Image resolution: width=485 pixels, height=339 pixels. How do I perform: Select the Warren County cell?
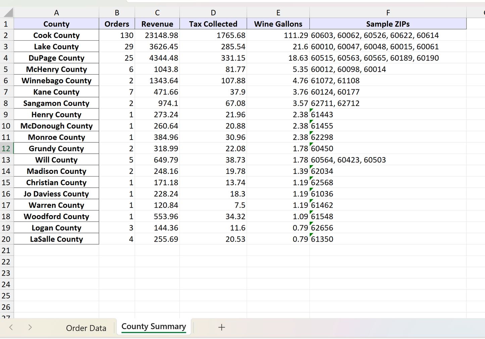[x=56, y=205]
